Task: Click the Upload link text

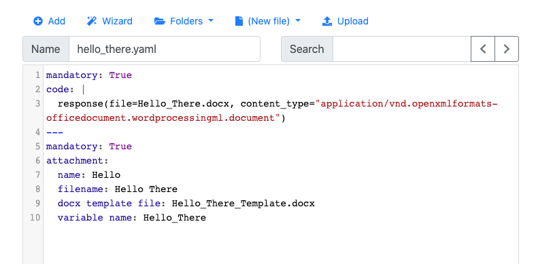Action: coord(353,21)
